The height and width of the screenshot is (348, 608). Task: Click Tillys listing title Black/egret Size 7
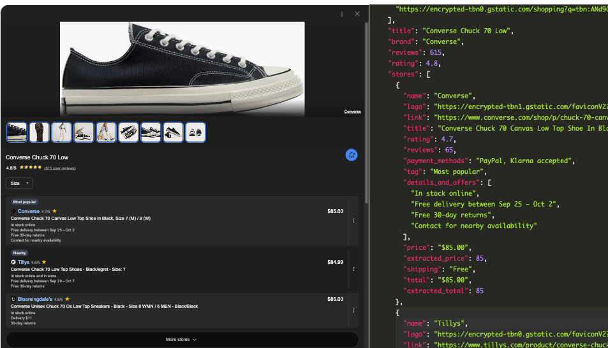coord(68,270)
